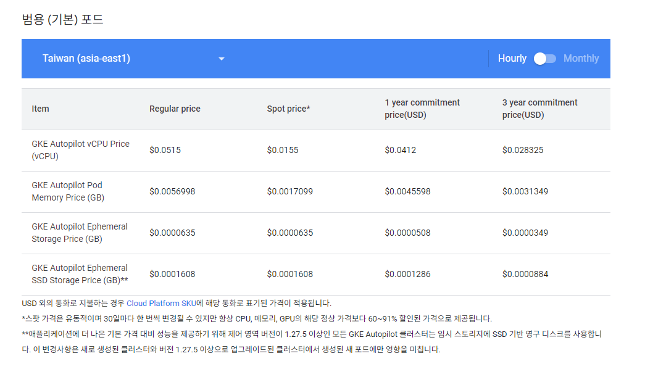Screen dimensions: 645x369
Task: Click the $0.0515 vCPU regular price
Action: point(165,150)
